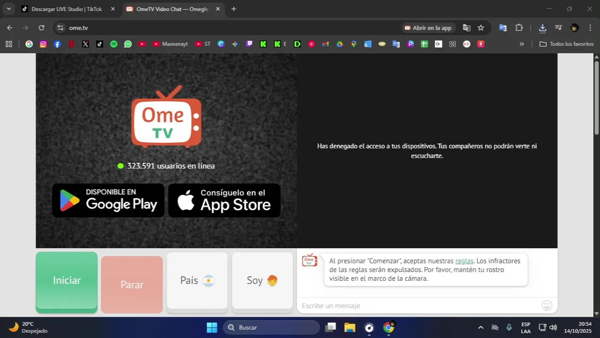The height and width of the screenshot is (338, 600).
Task: Open the Netflix bookmark
Action: coord(71,44)
